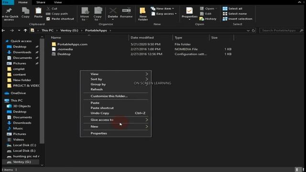Create a New folder from the ribbon
The height and width of the screenshot is (172, 306).
(143, 14)
